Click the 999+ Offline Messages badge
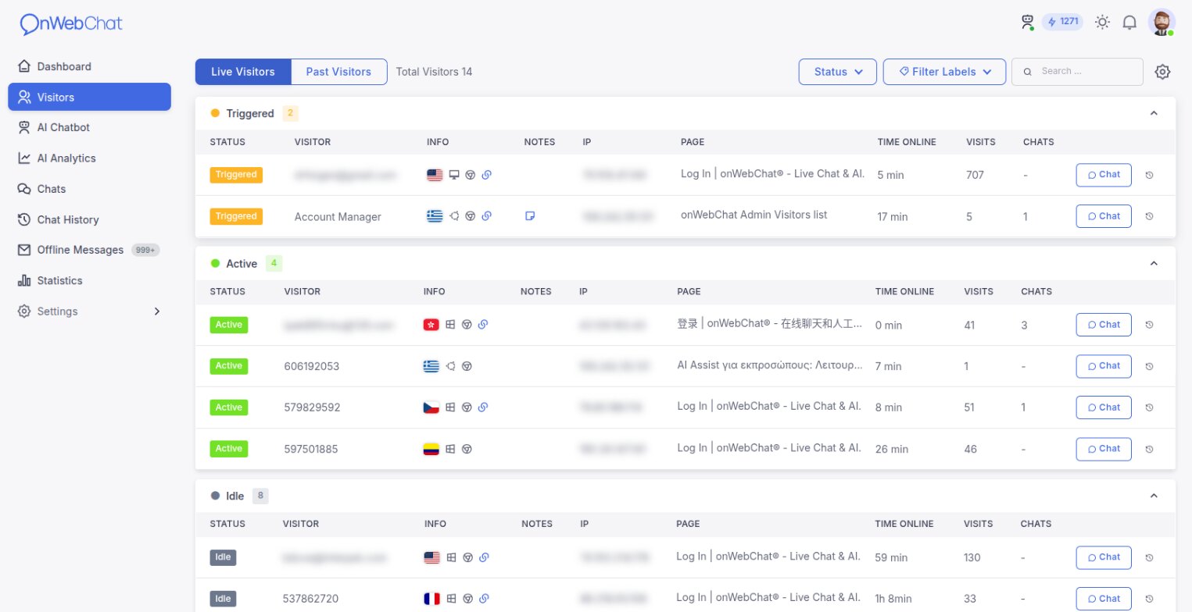This screenshot has height=612, width=1192. tap(145, 251)
